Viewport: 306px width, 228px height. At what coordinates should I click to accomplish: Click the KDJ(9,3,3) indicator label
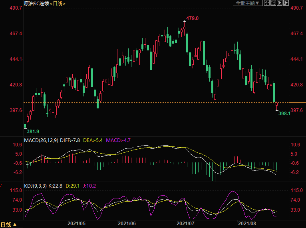(36, 186)
